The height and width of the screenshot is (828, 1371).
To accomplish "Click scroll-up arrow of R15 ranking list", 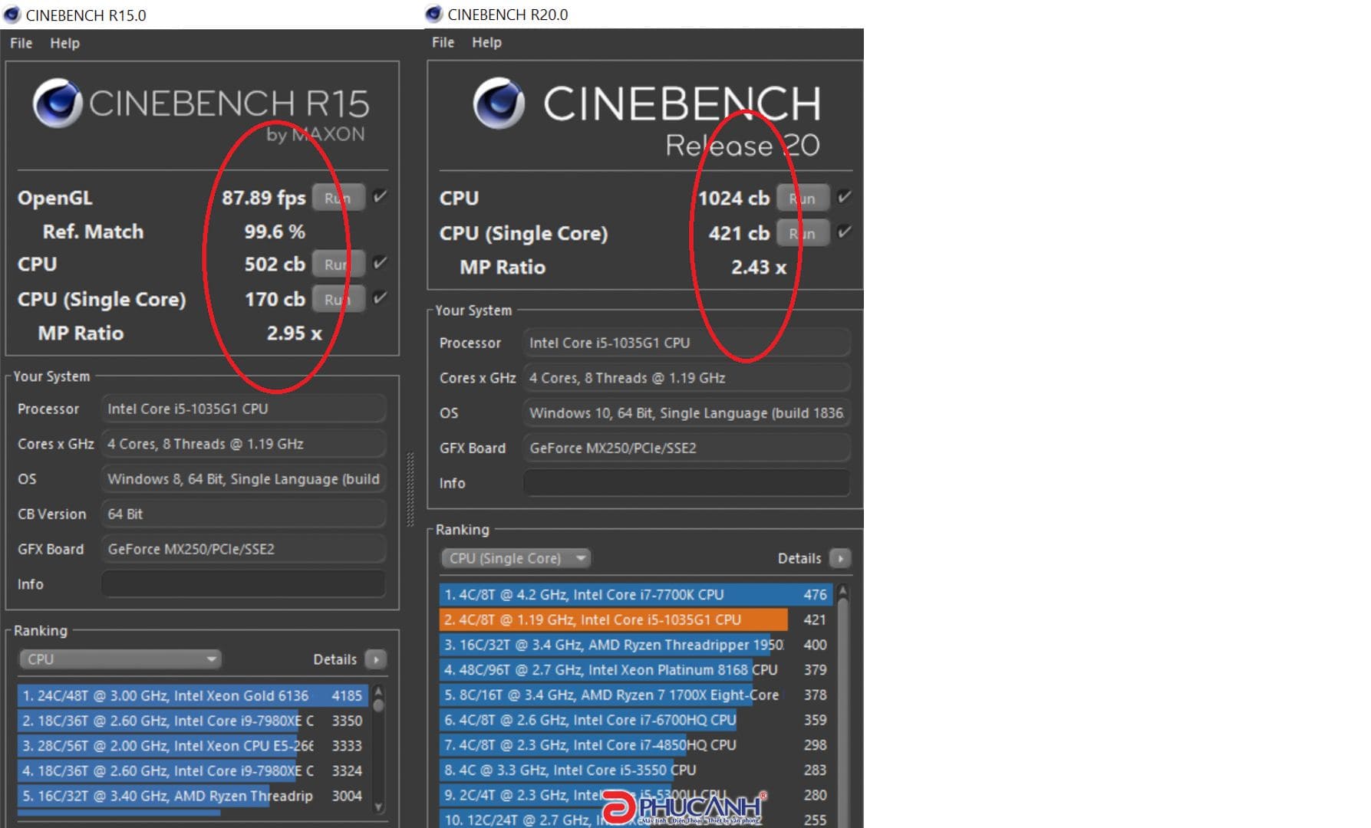I will [x=378, y=692].
